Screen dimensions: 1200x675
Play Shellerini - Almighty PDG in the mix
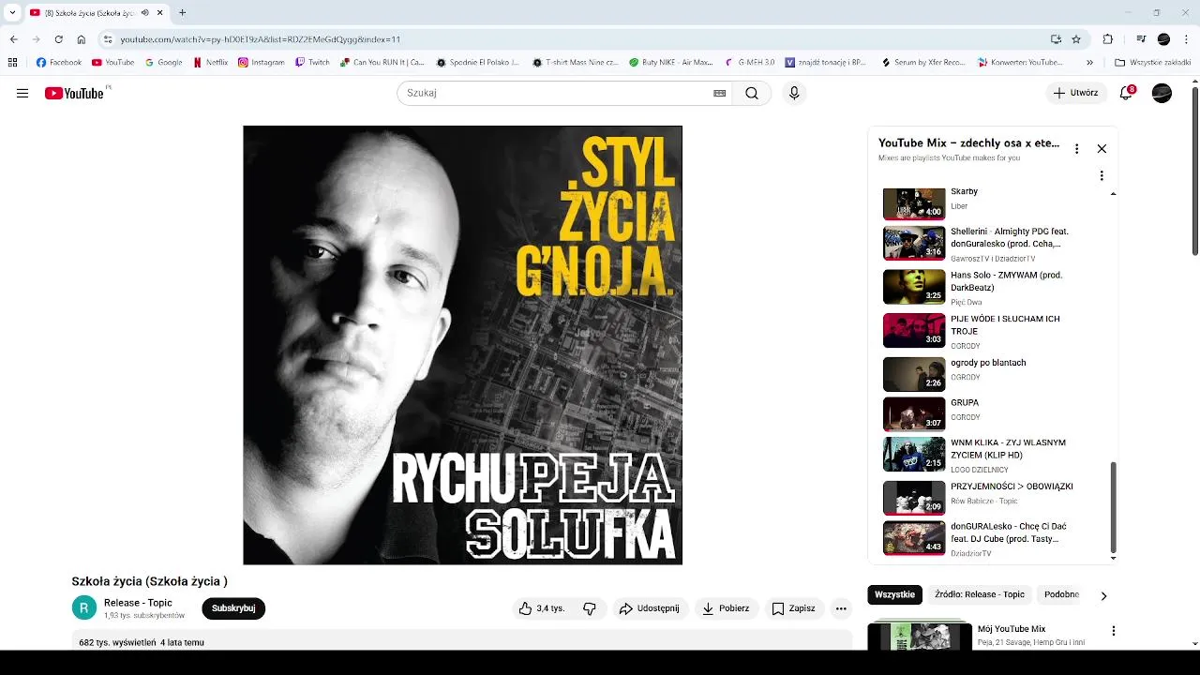pos(994,243)
